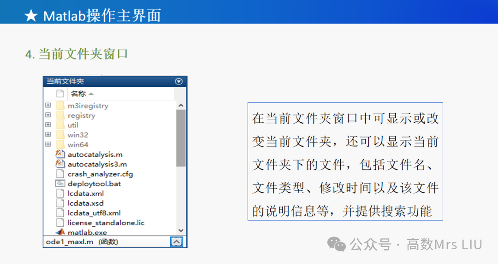Click the autocatalysis.m function file icon
Viewport: 498px width, 264px height.
(x=59, y=154)
